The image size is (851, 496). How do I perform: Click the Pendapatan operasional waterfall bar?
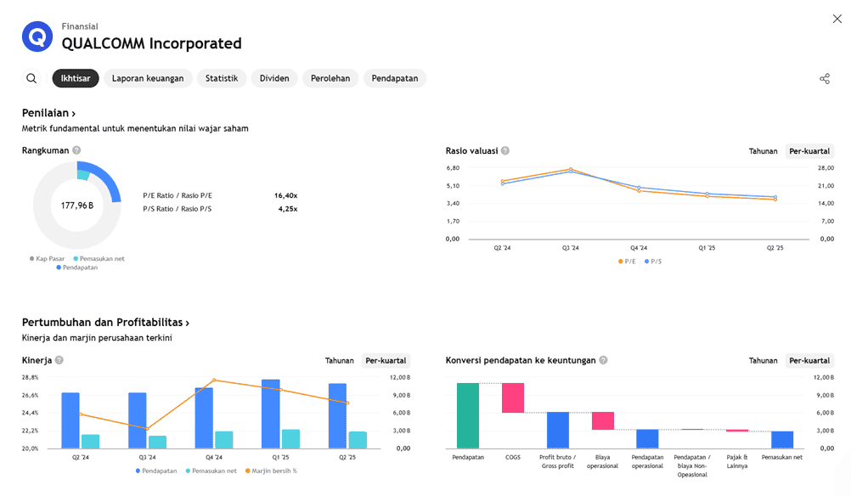pyautogui.click(x=647, y=439)
